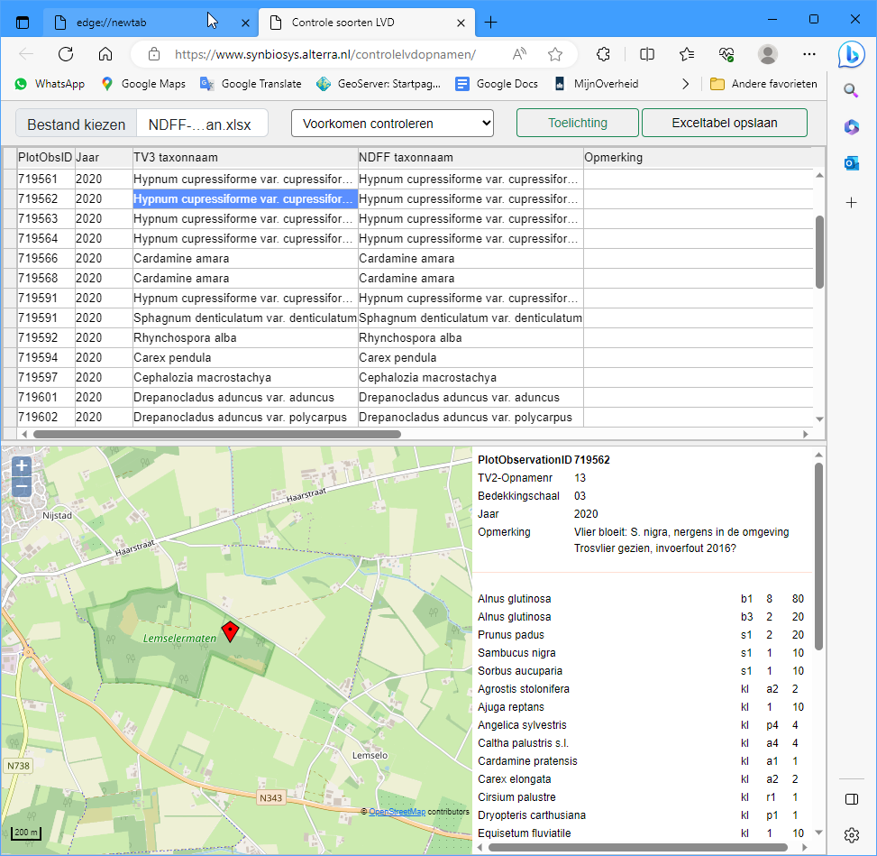Open split screen view
877x856 pixels.
[x=646, y=54]
